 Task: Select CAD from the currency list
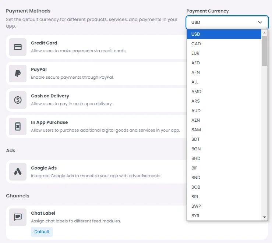tap(196, 44)
